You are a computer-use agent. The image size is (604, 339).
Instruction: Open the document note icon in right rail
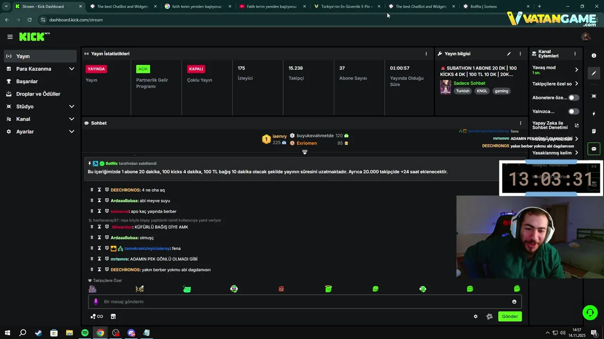594,131
